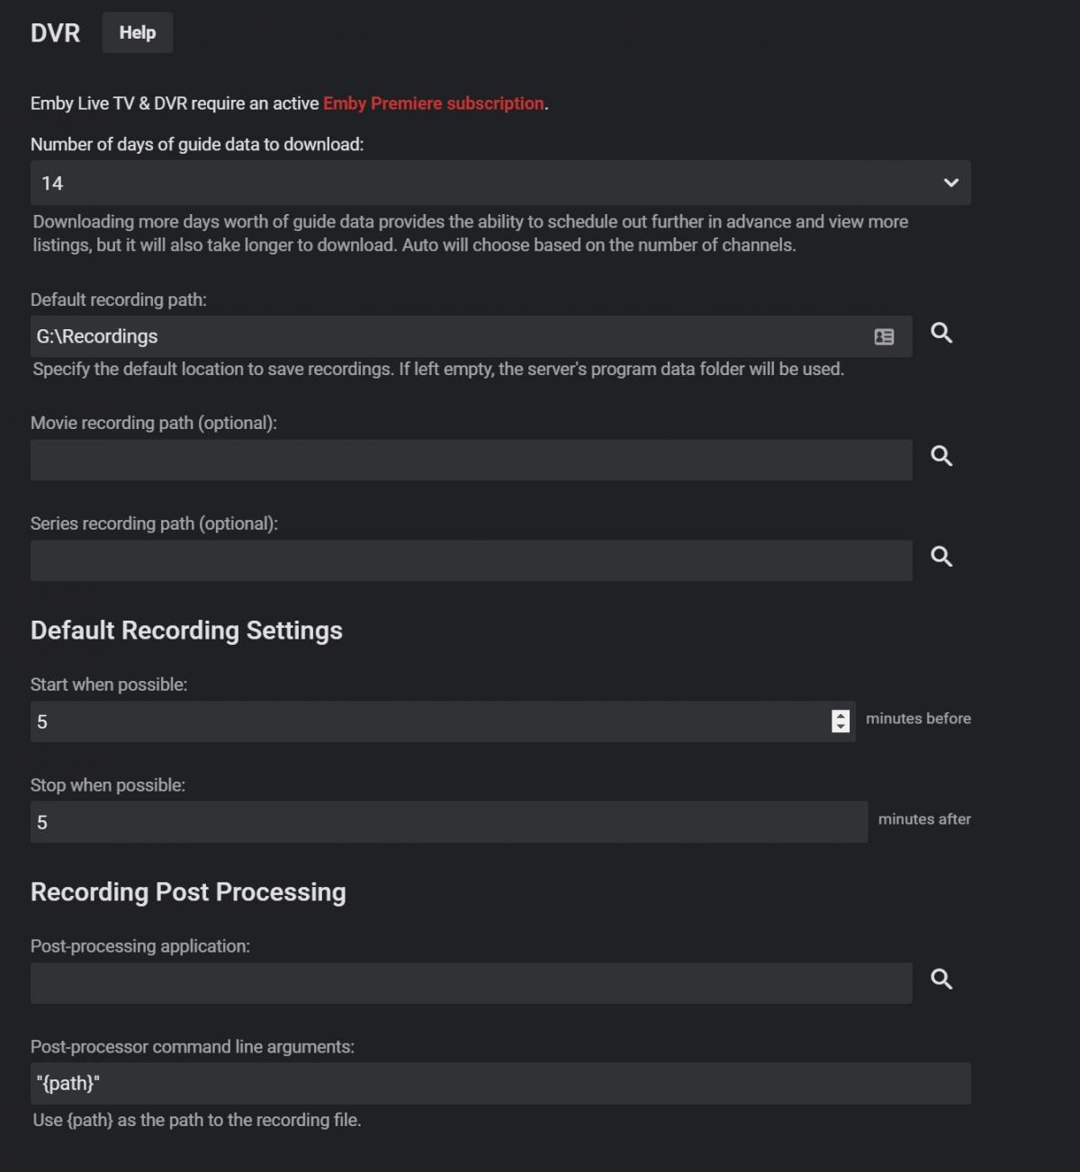Focus the Post-processing application field
Screen dimensions: 1080x1172
pos(471,983)
